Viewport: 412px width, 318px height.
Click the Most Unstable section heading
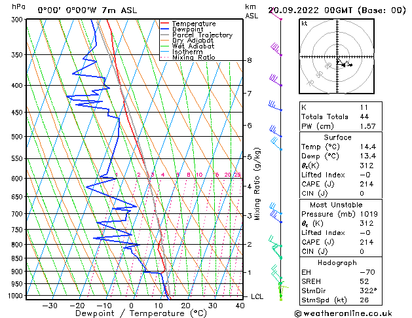click(336, 205)
